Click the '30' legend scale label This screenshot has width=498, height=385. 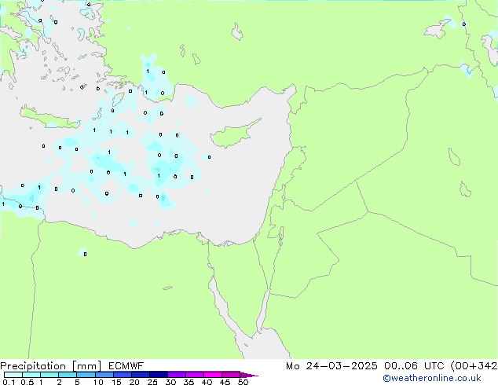pyautogui.click(x=170, y=382)
